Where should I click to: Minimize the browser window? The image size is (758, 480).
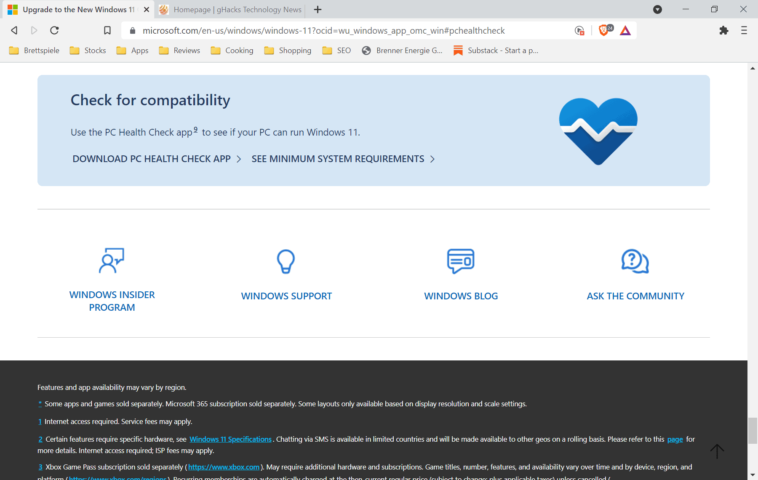point(686,9)
